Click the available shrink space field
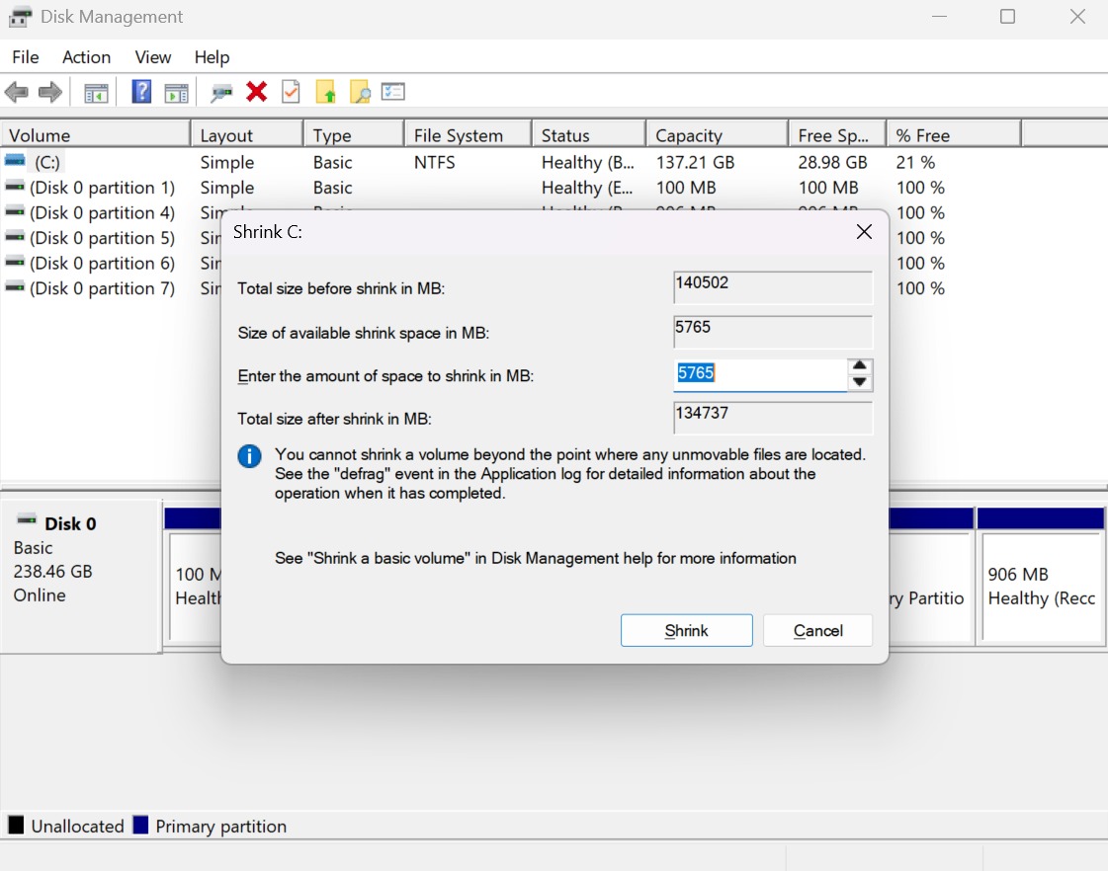This screenshot has height=871, width=1108. pyautogui.click(x=773, y=332)
